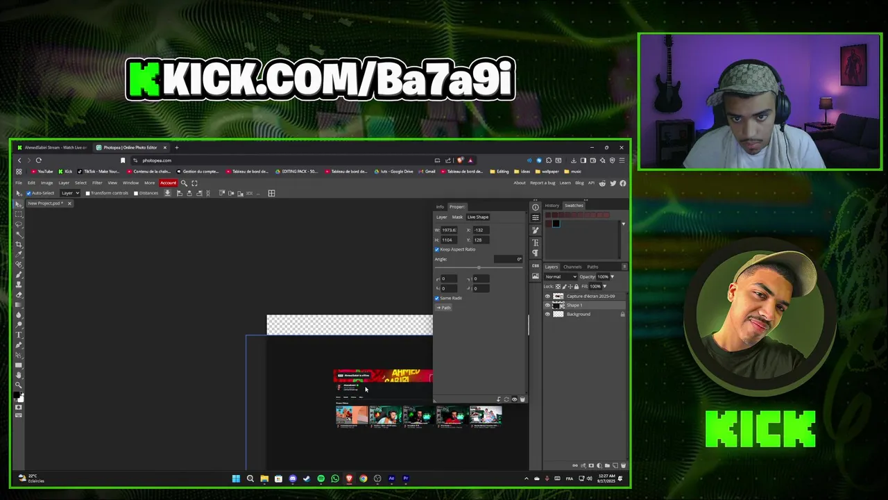The width and height of the screenshot is (888, 500).
Task: Click the Export download icon in options bar
Action: coord(167,193)
